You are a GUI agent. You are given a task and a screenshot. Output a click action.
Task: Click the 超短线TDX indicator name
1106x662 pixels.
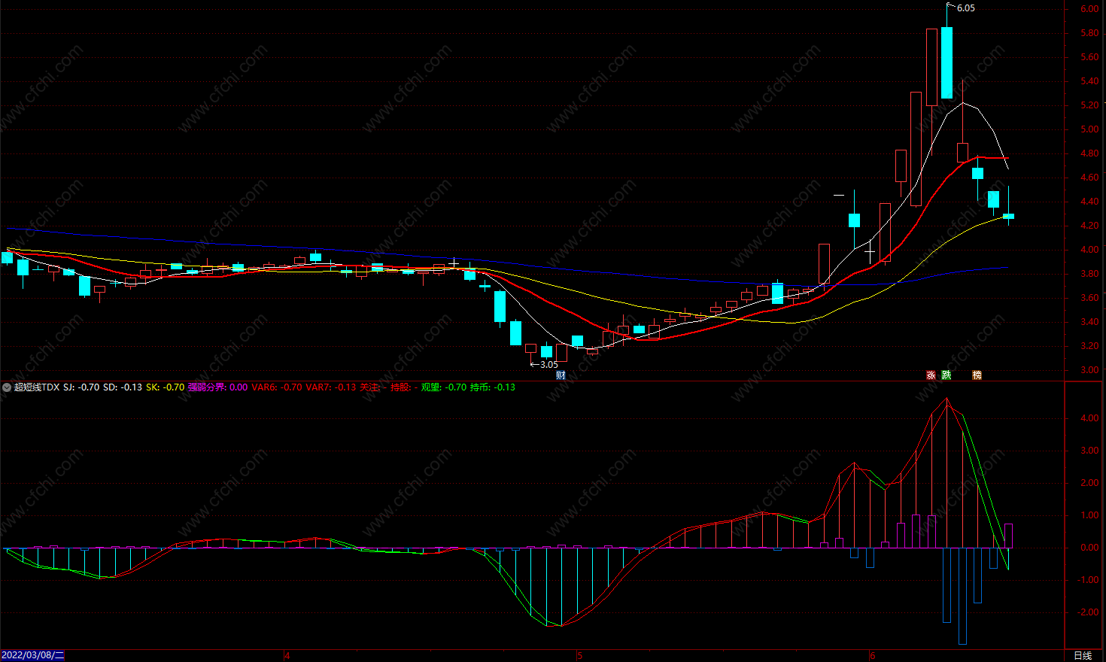coord(37,387)
